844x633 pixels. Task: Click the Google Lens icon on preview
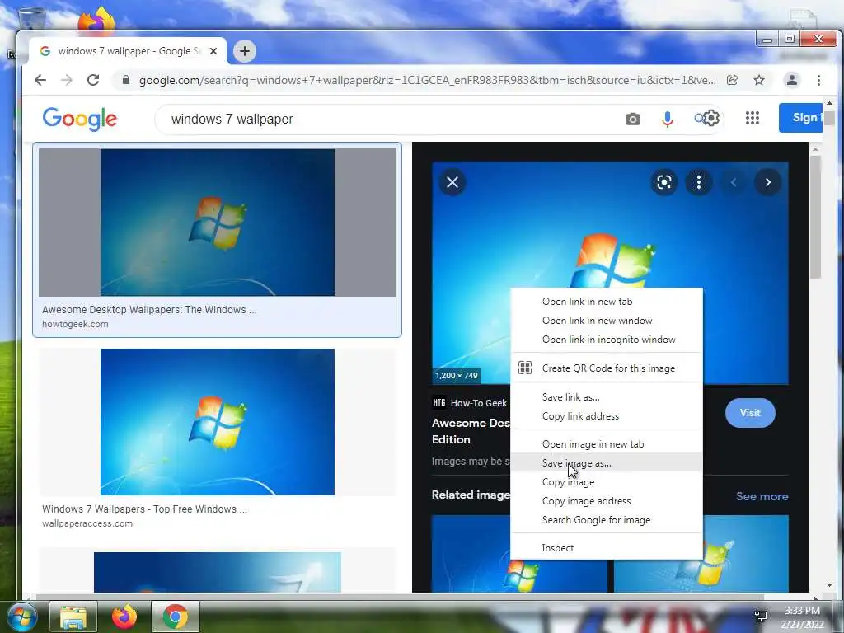(664, 182)
